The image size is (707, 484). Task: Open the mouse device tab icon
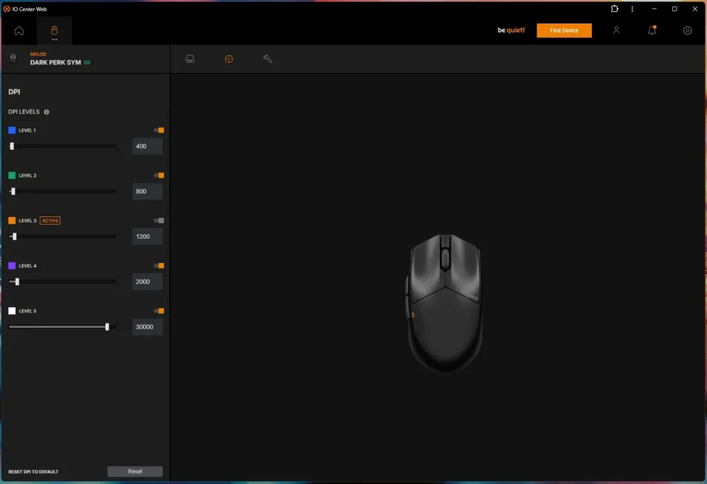click(54, 30)
